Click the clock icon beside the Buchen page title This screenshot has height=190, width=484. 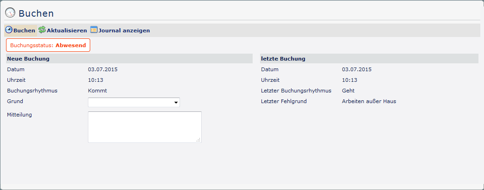tap(10, 13)
